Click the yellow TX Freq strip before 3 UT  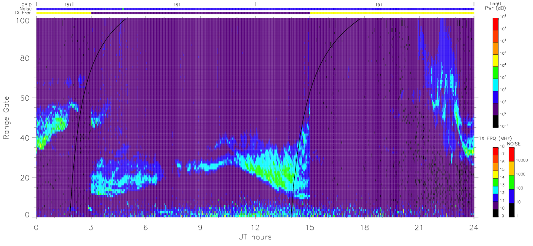pos(64,13)
